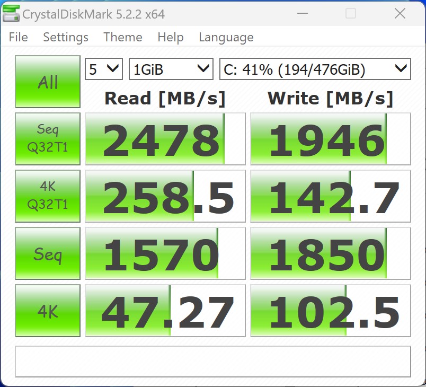Open the Settings menu

click(x=66, y=37)
